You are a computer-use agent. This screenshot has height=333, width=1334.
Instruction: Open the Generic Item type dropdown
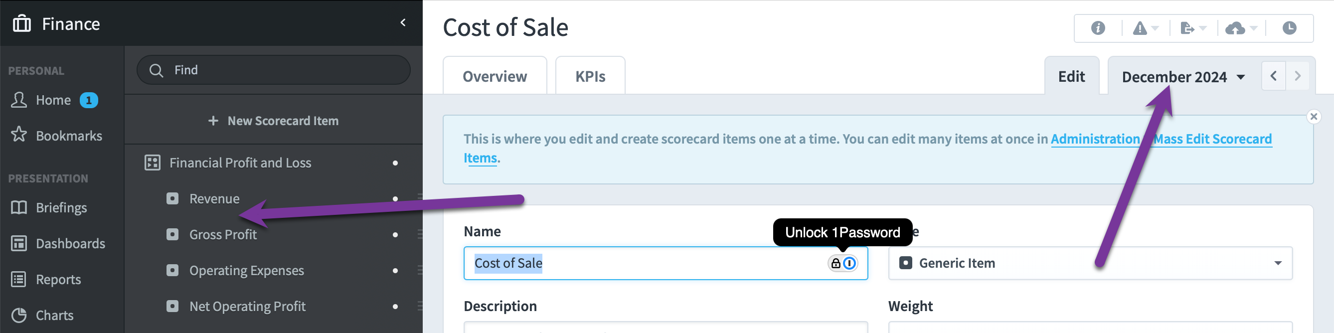point(1090,263)
